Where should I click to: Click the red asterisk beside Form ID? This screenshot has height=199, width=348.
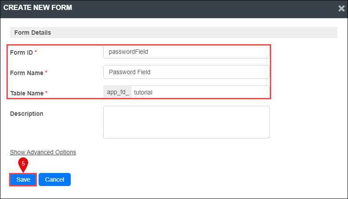36,52
